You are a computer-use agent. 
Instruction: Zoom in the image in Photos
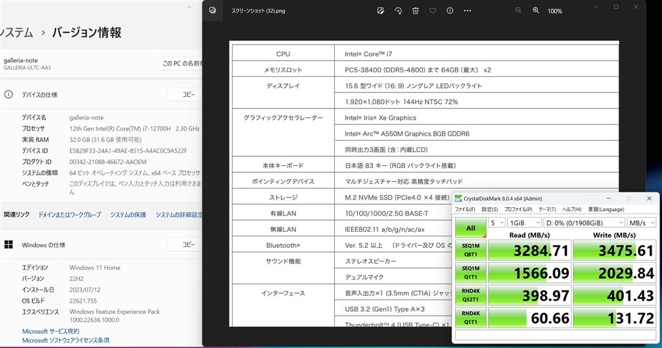click(x=536, y=10)
